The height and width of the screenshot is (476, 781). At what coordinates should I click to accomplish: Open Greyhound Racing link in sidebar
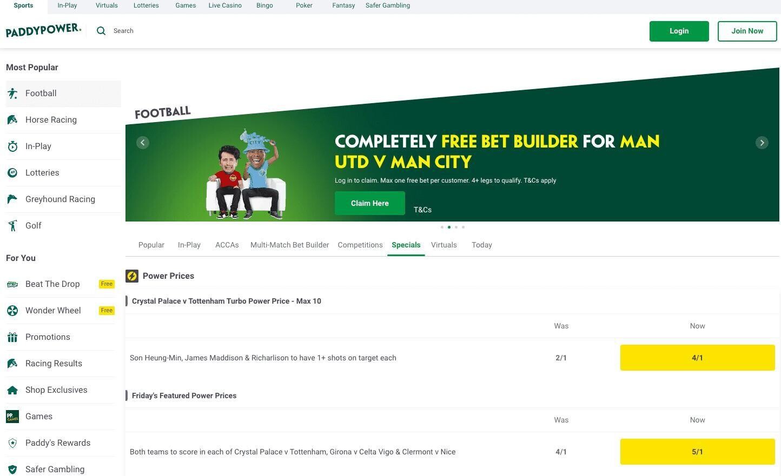coord(60,199)
